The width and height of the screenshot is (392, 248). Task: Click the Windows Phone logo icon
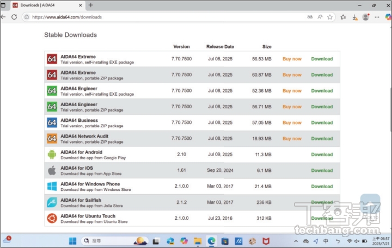[x=52, y=187]
